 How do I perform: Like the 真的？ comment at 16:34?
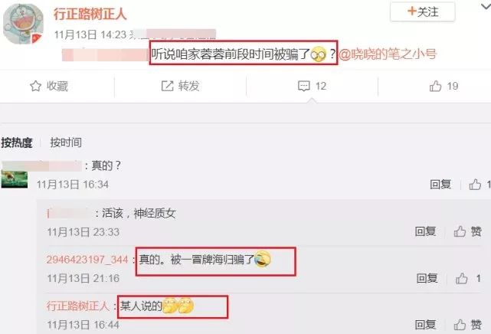click(x=475, y=185)
